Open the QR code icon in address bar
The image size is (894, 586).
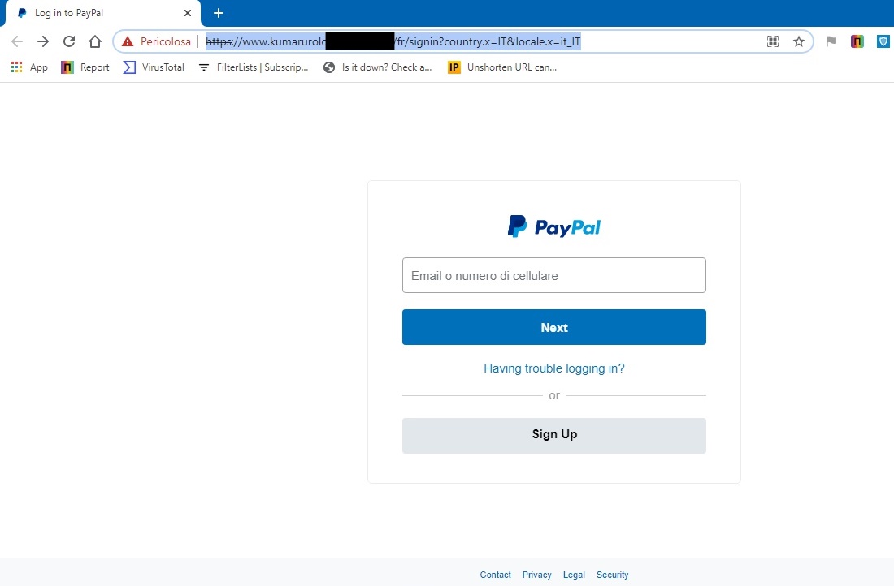(773, 41)
